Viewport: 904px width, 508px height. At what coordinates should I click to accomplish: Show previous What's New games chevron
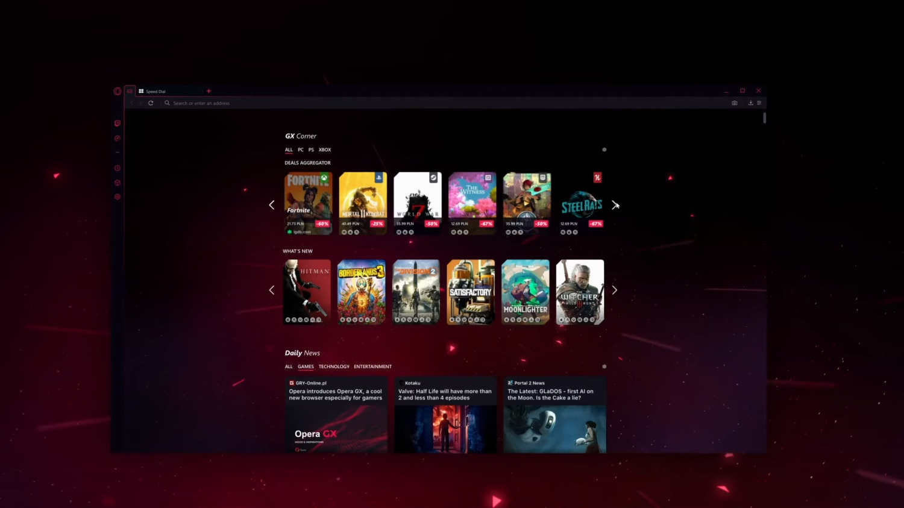point(272,290)
